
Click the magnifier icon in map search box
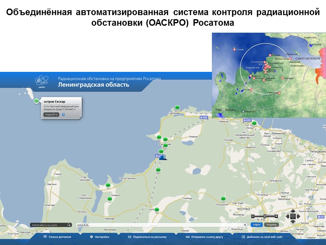pyautogui.click(x=69, y=225)
